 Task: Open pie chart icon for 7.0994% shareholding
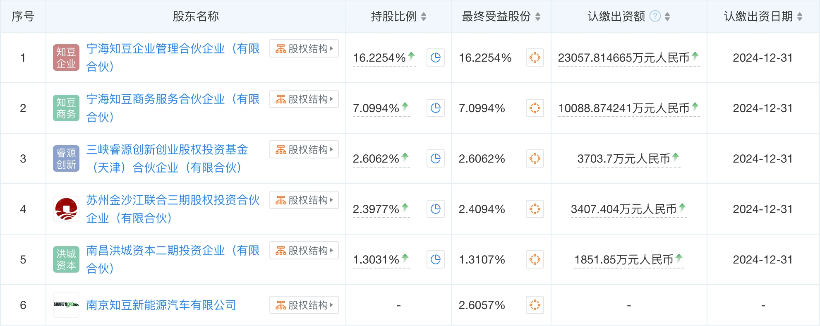point(436,108)
